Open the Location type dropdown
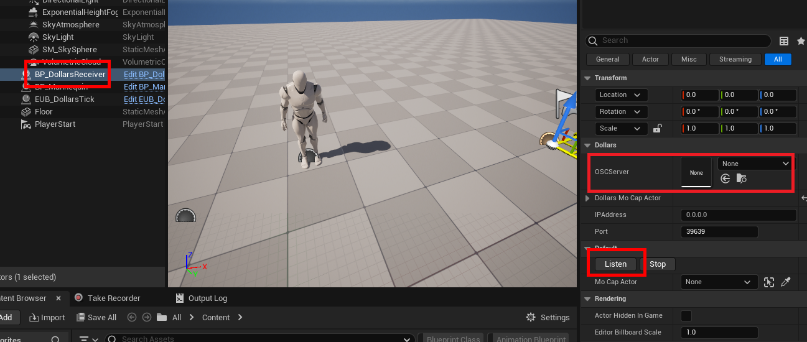Screen dimensions: 807x342 pos(621,95)
